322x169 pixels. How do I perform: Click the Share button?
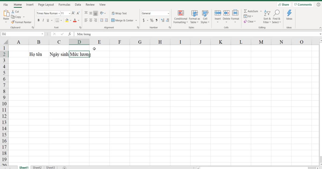(284, 4)
